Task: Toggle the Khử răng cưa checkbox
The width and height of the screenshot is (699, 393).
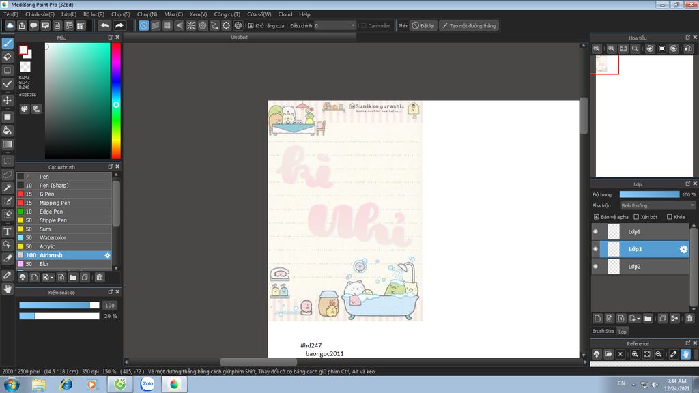Action: point(251,26)
